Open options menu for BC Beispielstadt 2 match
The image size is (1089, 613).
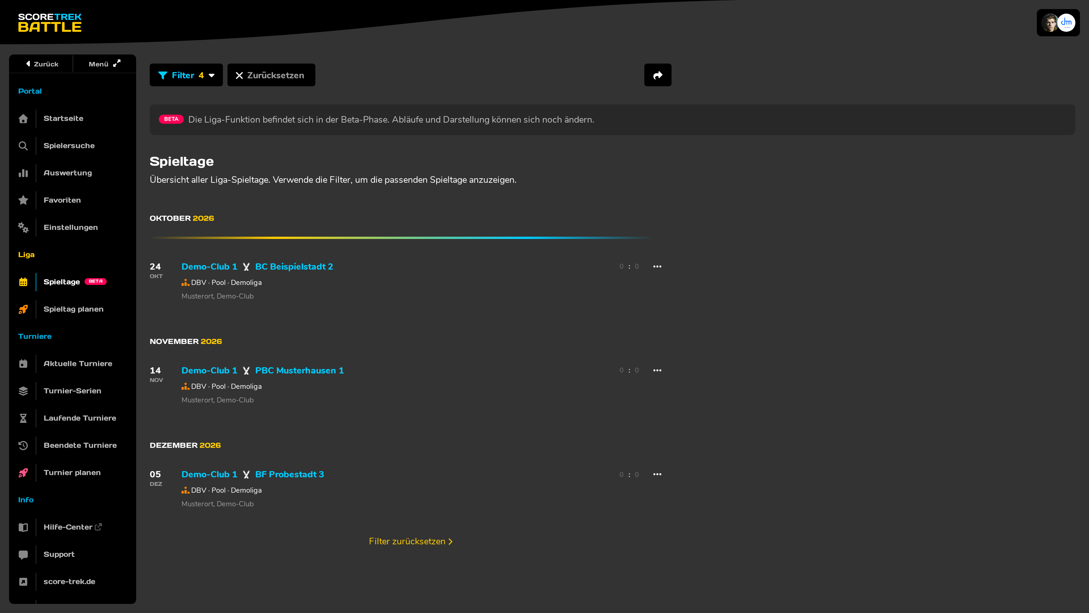[657, 266]
